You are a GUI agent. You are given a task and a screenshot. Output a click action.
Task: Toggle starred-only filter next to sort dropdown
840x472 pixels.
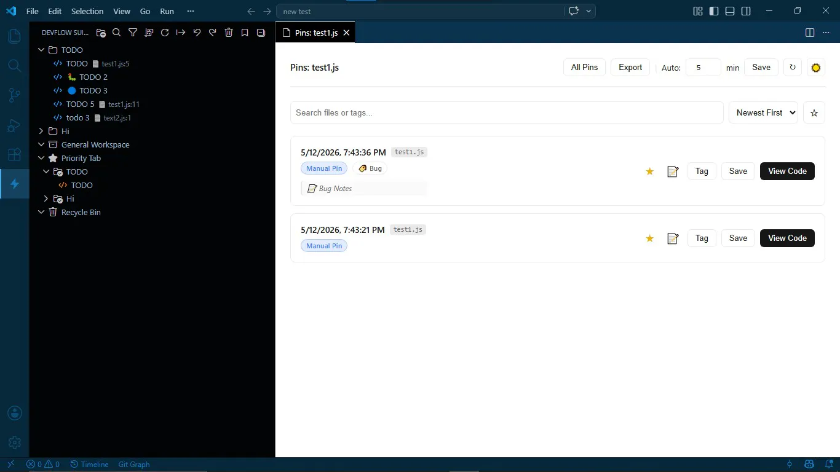pos(814,113)
